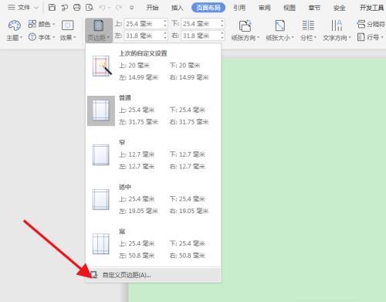Open 自定义页边距(A)... custom margins dialog
The height and width of the screenshot is (302, 386).
tap(153, 275)
